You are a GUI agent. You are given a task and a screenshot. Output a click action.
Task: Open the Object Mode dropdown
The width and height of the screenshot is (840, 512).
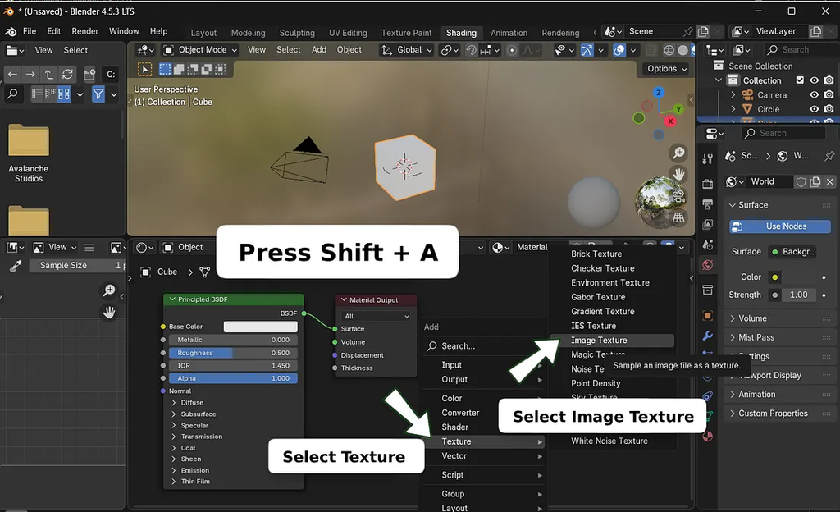pyautogui.click(x=199, y=49)
